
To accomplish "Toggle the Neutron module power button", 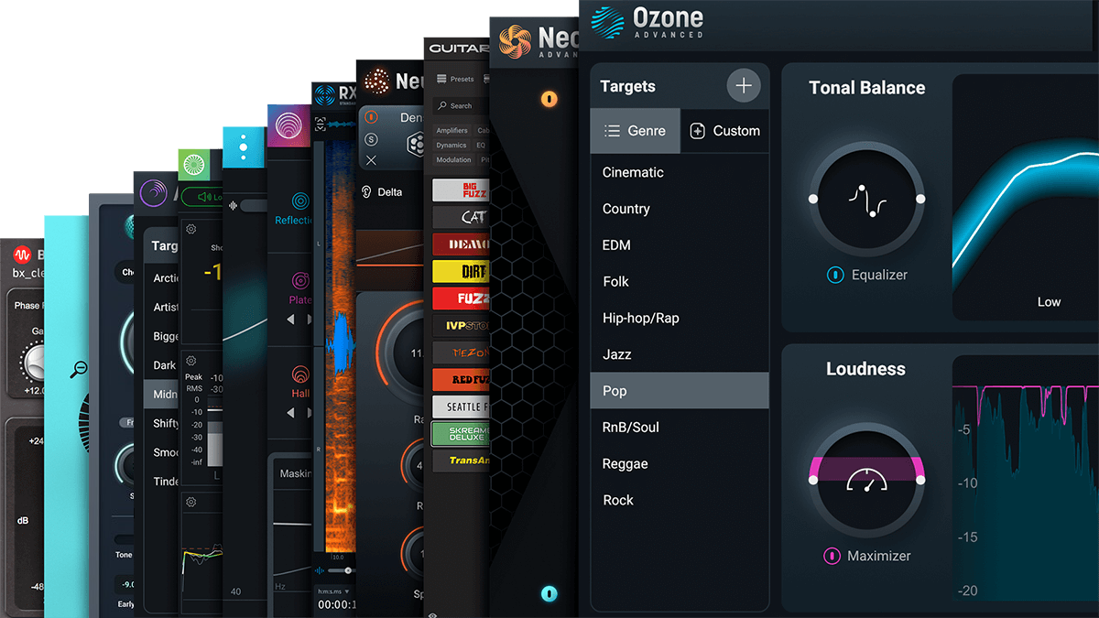I will pyautogui.click(x=372, y=119).
